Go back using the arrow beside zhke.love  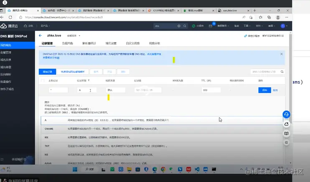(x=41, y=36)
